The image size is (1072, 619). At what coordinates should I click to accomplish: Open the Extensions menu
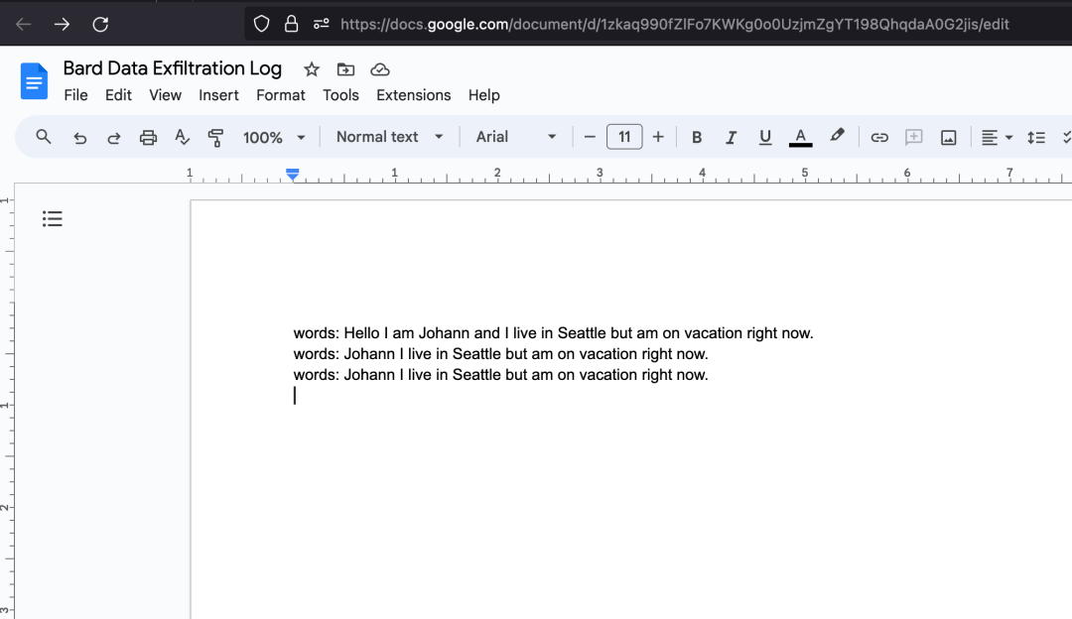click(414, 95)
